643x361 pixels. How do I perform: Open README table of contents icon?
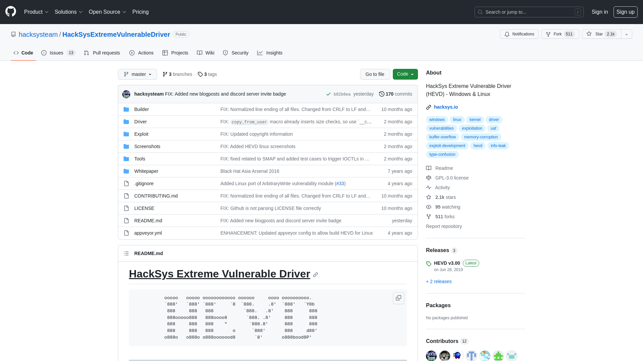pyautogui.click(x=126, y=253)
